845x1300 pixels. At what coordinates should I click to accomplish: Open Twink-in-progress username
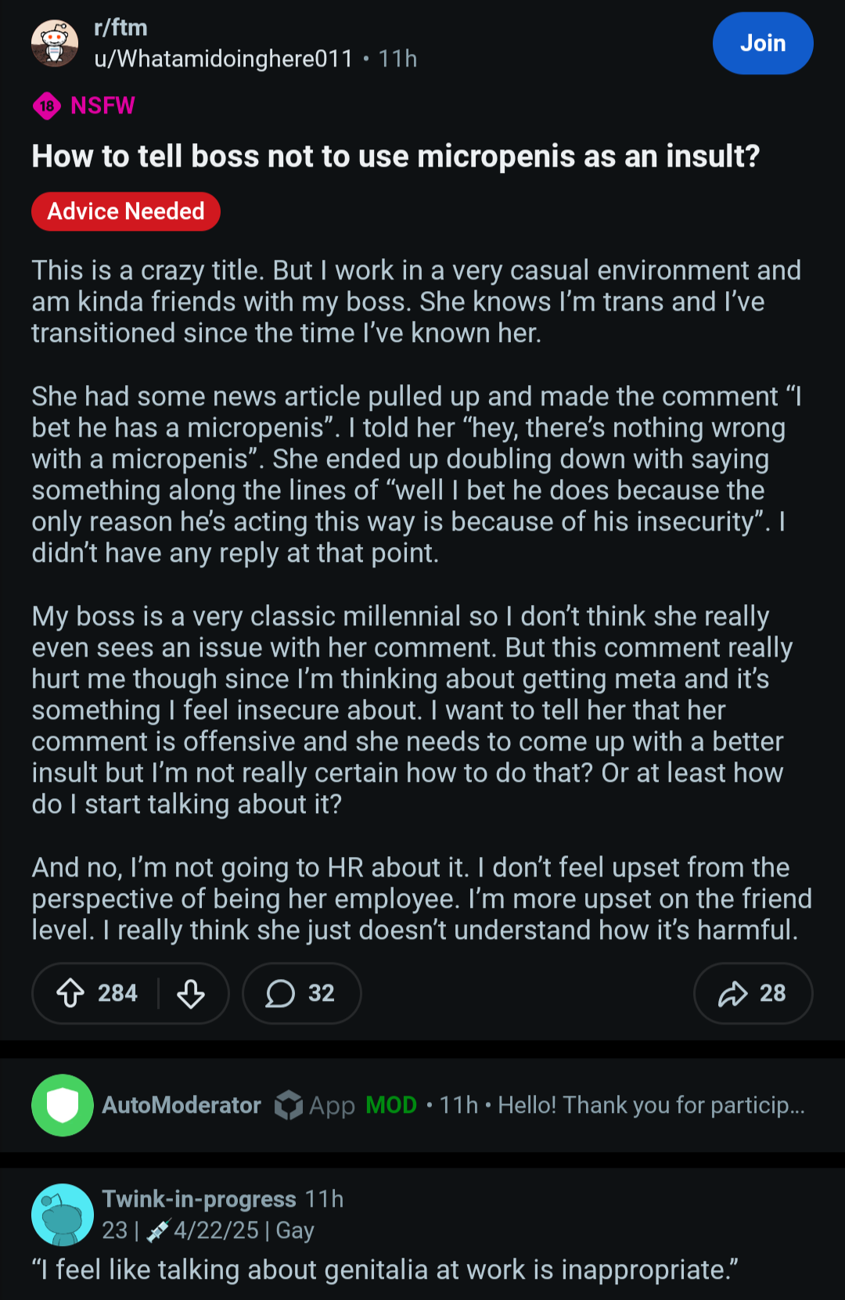(x=200, y=1199)
